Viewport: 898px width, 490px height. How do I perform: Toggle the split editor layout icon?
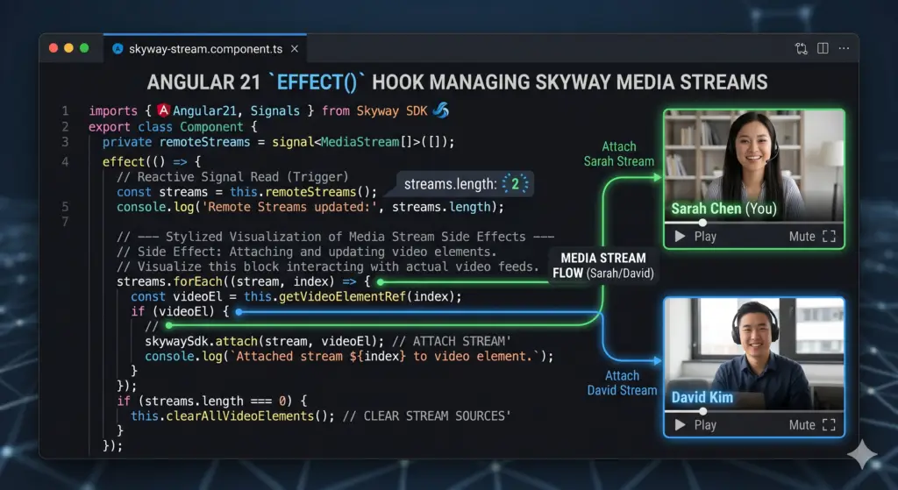pos(823,49)
